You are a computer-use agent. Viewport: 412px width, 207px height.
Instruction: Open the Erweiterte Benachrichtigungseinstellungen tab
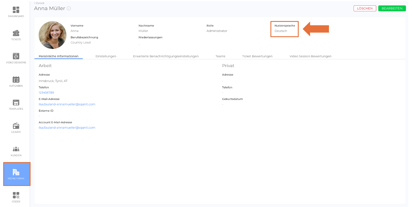click(x=166, y=56)
